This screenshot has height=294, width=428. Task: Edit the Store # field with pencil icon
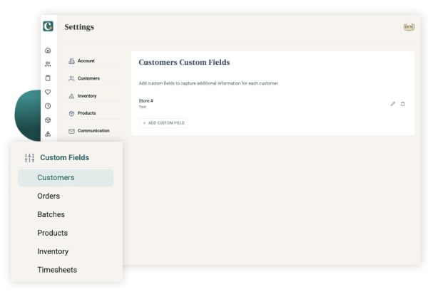(x=392, y=104)
